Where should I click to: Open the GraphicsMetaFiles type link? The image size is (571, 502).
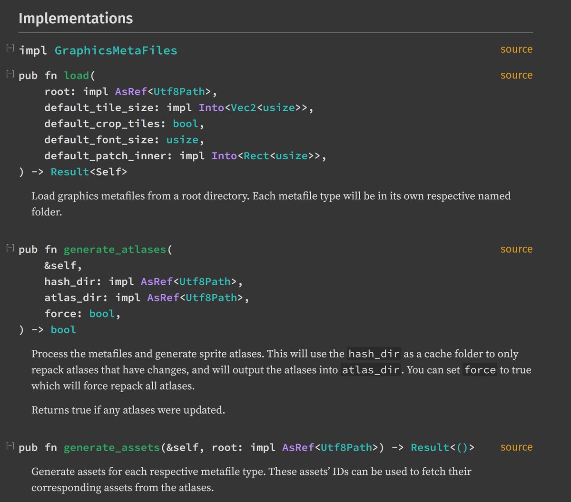point(116,50)
